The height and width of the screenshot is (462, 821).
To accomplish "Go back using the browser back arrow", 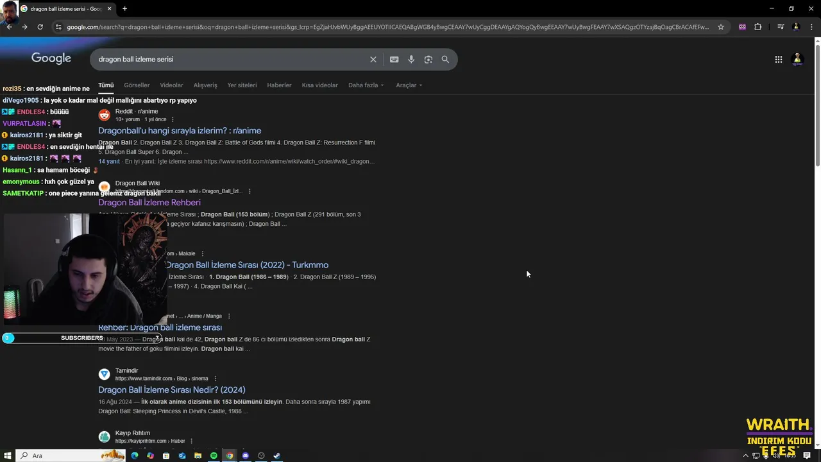I will click(x=9, y=27).
